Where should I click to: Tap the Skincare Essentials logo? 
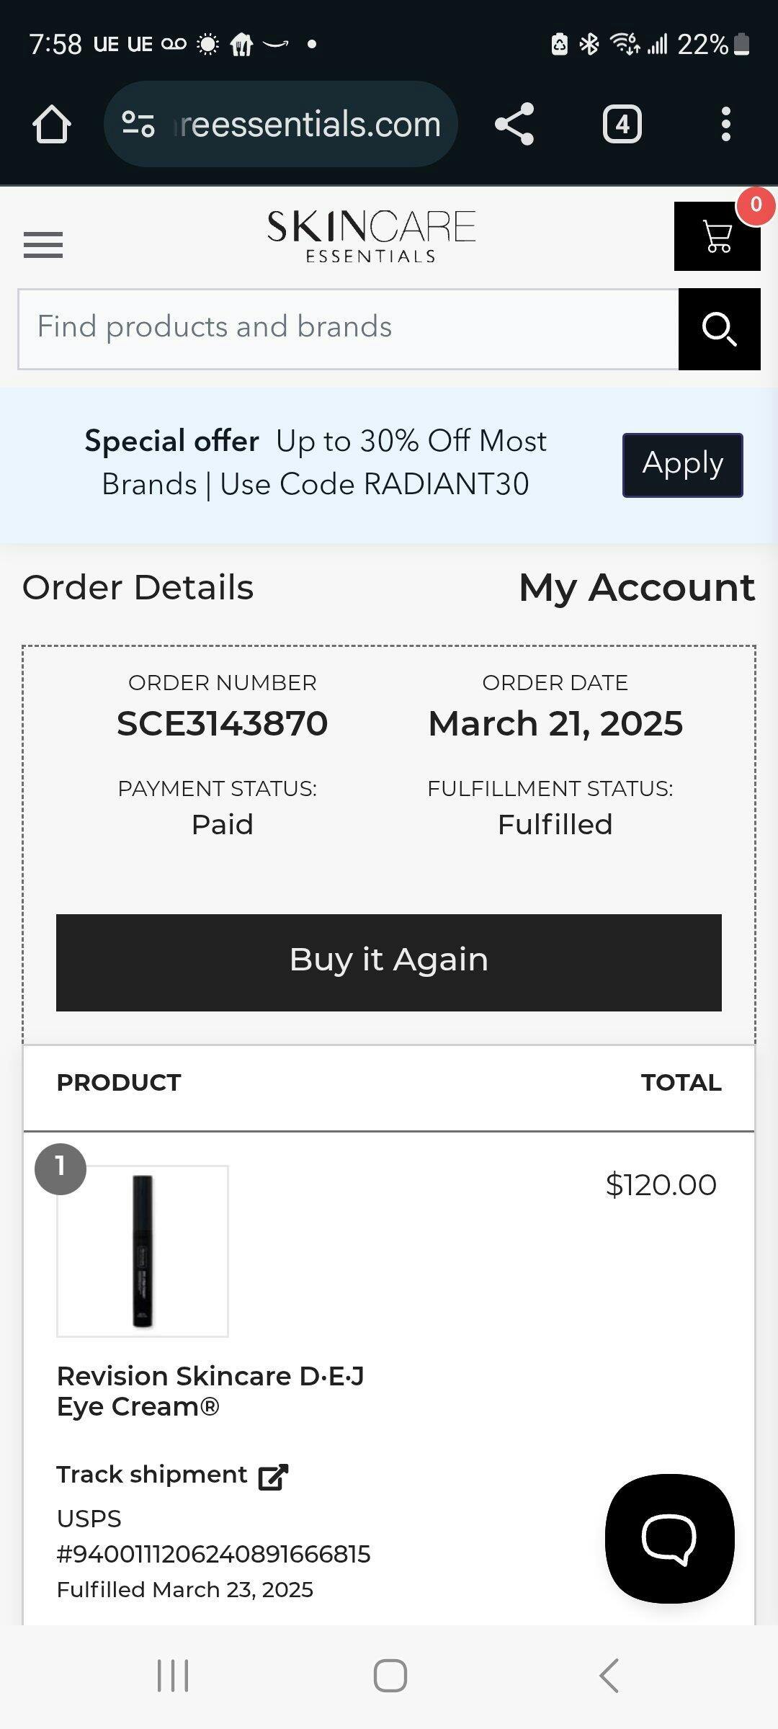371,236
